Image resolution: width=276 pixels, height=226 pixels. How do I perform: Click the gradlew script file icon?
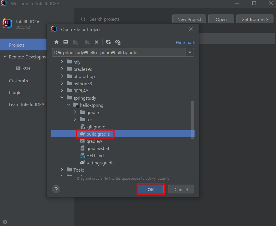pos(82,141)
